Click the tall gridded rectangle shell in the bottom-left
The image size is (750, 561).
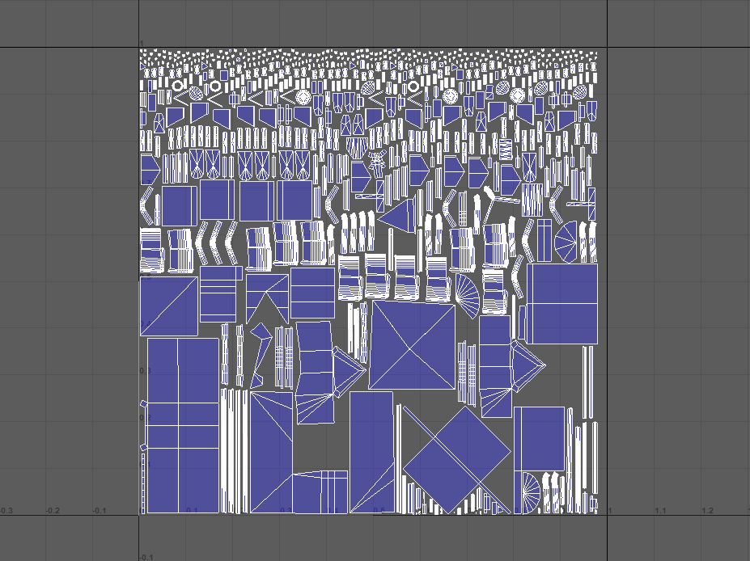coord(183,425)
